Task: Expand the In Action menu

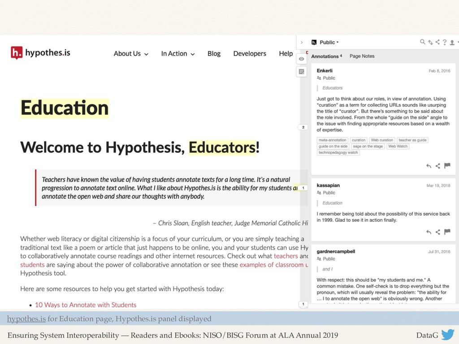Action: 178,54
